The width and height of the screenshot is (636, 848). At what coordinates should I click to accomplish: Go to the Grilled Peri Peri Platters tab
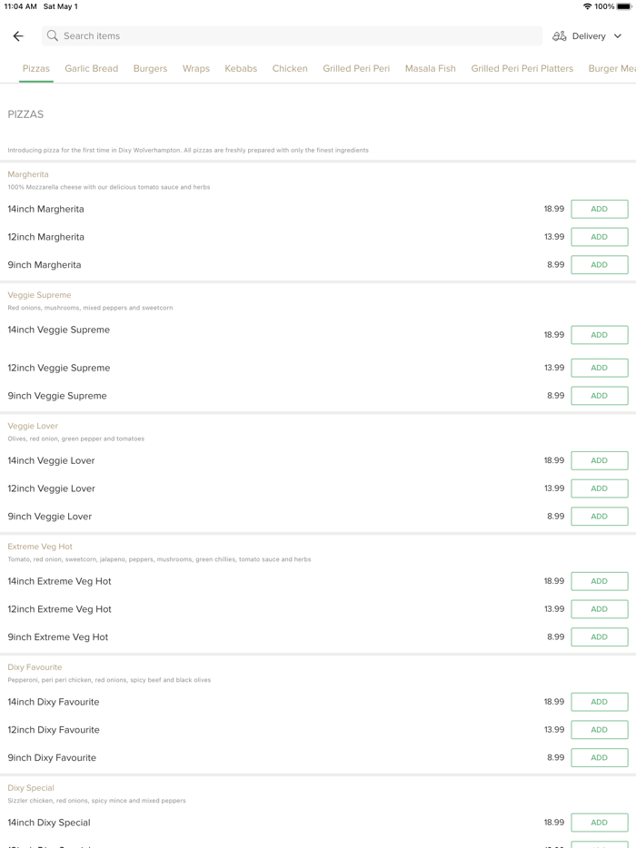point(522,68)
